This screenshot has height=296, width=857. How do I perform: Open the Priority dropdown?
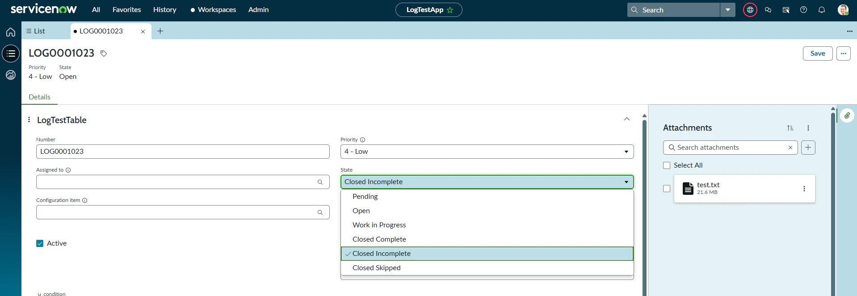click(x=487, y=152)
